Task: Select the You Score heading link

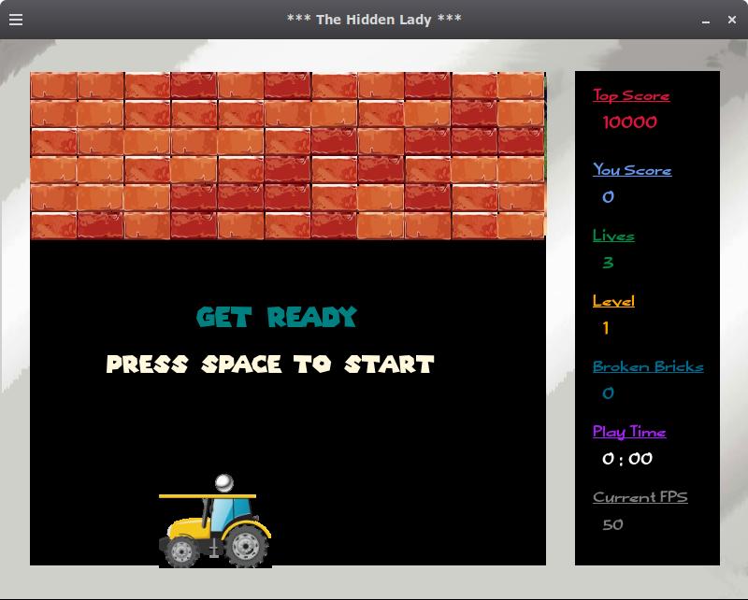Action: pyautogui.click(x=632, y=170)
